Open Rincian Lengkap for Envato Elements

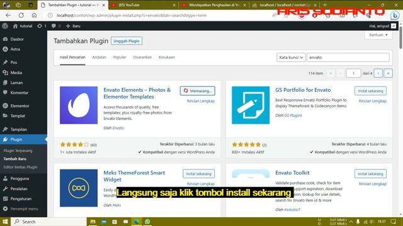coord(201,101)
